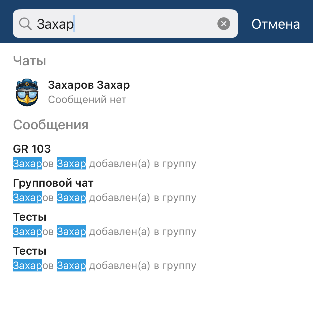Click the first highlighted 'Захар' under GR 103
The width and height of the screenshot is (313, 317).
click(28, 164)
